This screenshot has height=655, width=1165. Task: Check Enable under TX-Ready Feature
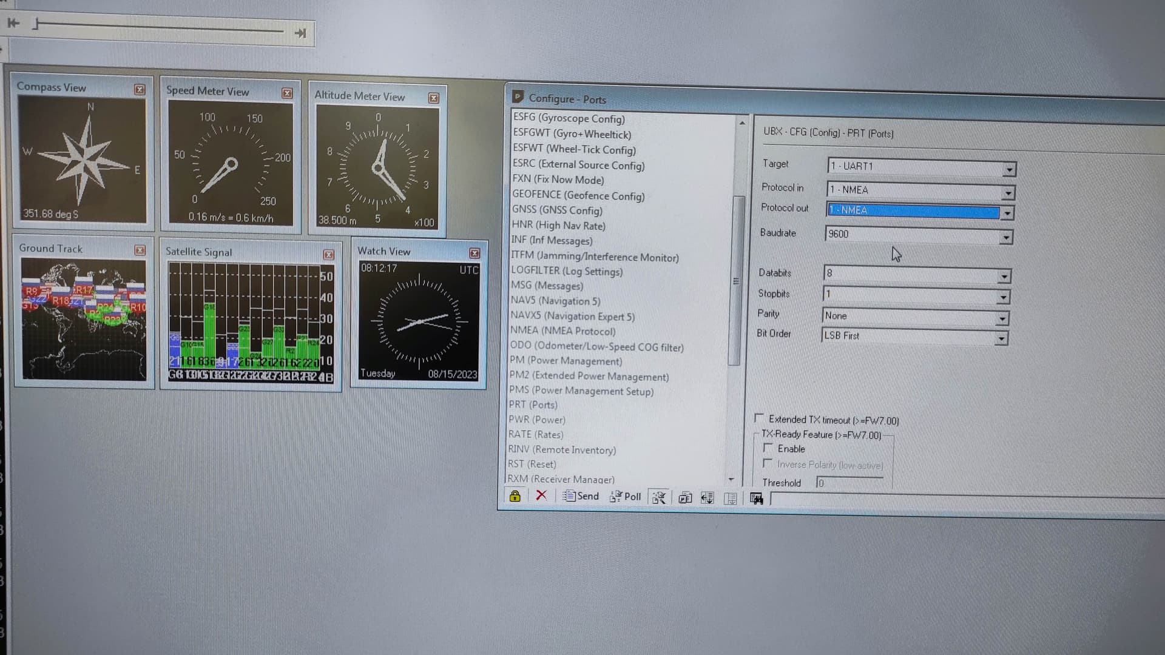pyautogui.click(x=769, y=448)
